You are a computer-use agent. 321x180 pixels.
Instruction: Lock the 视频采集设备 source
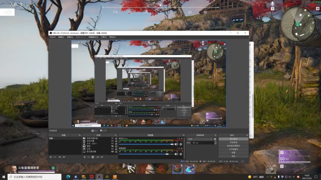pos(116,138)
